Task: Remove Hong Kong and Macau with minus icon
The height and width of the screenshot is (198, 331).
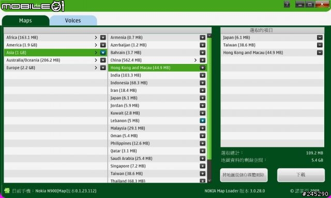Action: (x=320, y=53)
